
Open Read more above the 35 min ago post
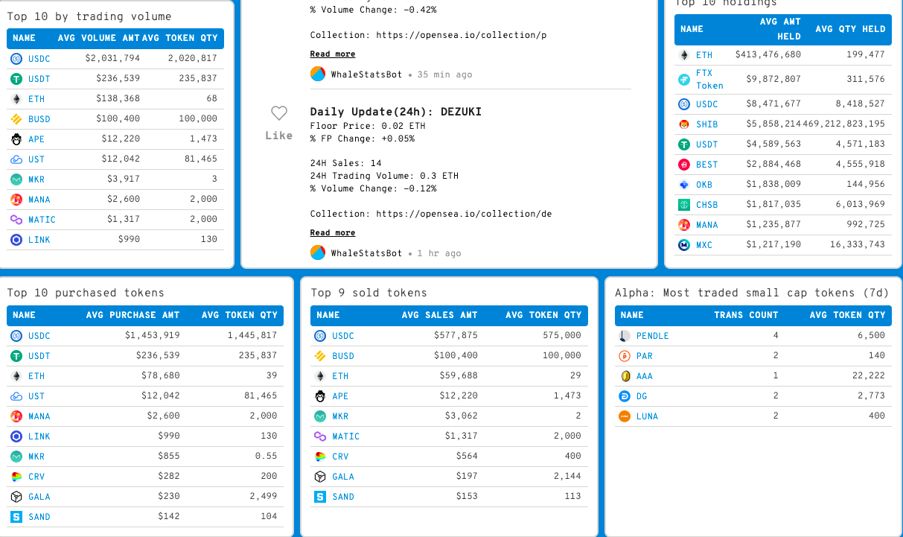[333, 54]
